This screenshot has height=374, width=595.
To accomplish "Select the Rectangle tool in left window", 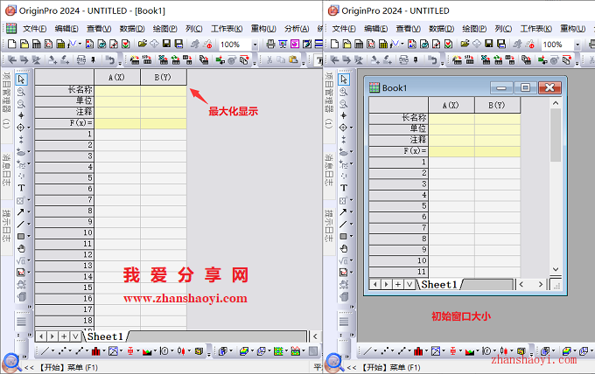I will 20,236.
